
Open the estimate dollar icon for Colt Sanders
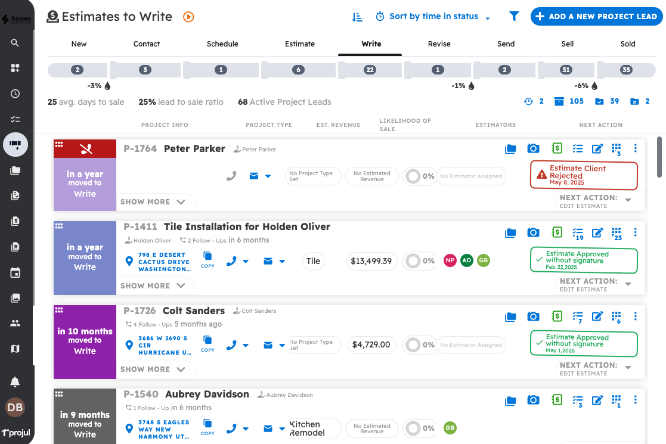[557, 316]
